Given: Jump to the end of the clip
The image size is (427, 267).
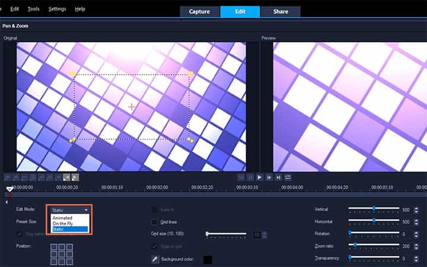Looking at the screenshot, I should pyautogui.click(x=278, y=177).
